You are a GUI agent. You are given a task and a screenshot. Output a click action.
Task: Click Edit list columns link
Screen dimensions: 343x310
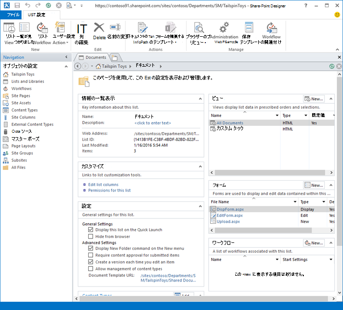[x=103, y=185]
